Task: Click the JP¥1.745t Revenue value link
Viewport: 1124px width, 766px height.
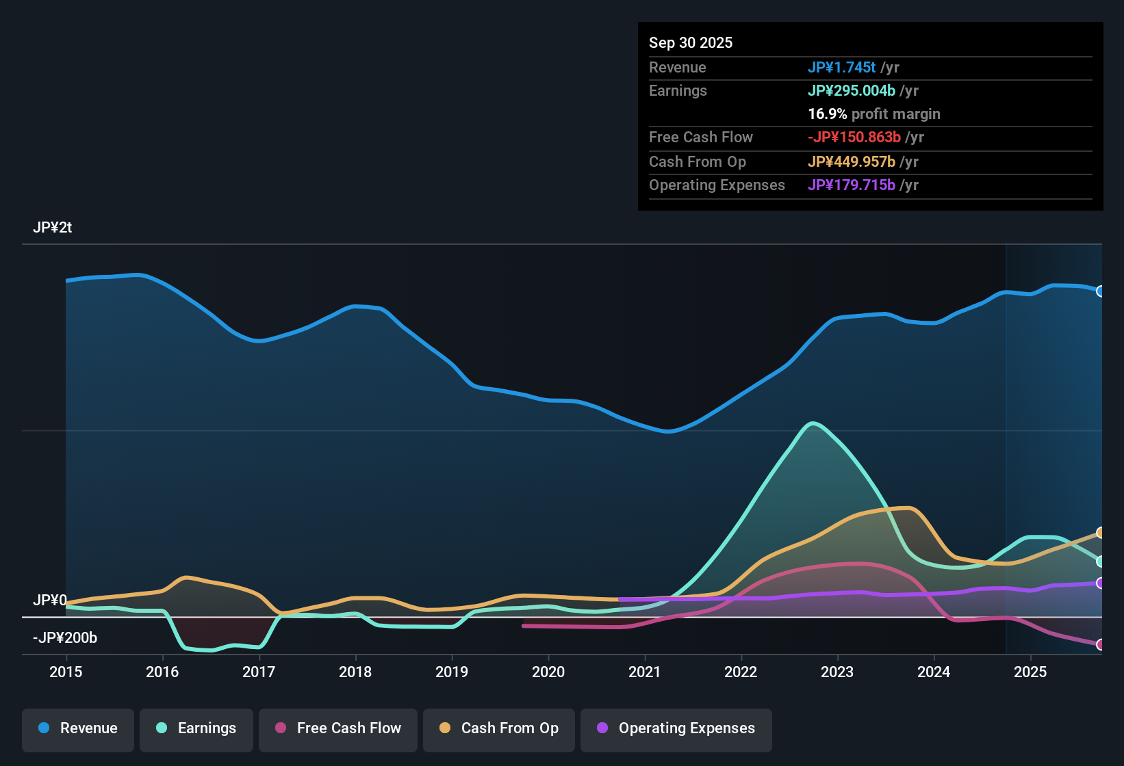Action: coord(842,67)
